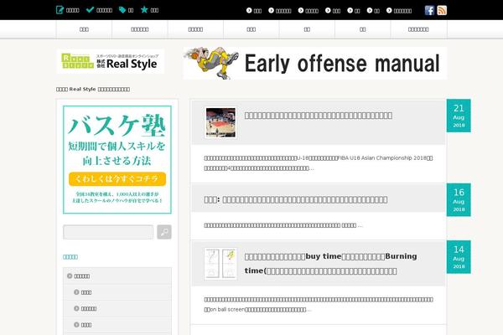Click excerpt mentioning "on ball screen"

(x=319, y=305)
